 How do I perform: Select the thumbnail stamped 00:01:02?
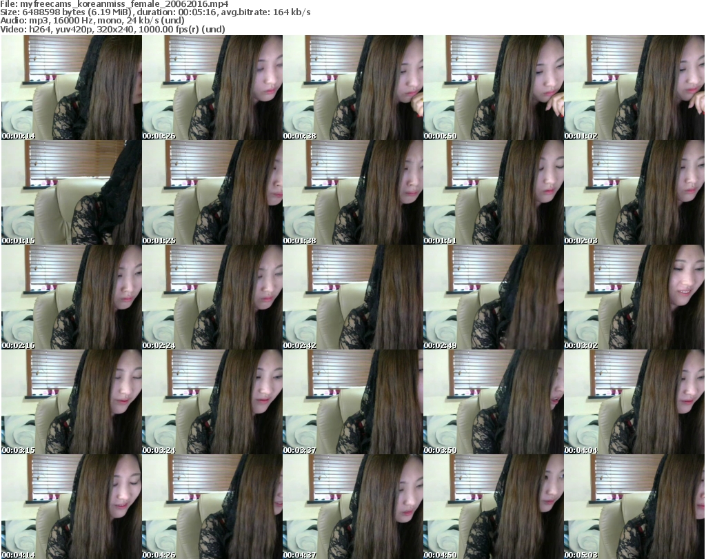[x=634, y=88]
